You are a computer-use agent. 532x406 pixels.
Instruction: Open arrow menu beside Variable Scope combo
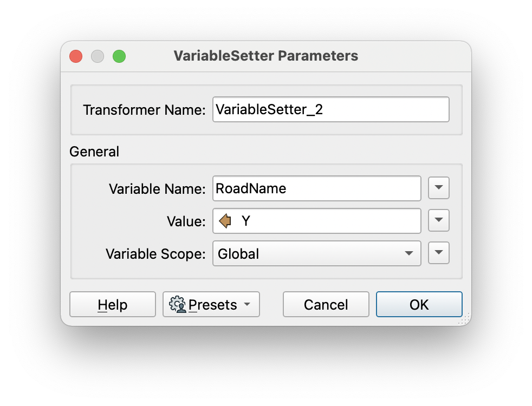[439, 253]
